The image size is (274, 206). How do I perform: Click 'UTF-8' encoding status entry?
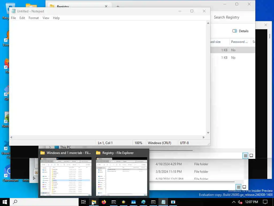[184, 143]
